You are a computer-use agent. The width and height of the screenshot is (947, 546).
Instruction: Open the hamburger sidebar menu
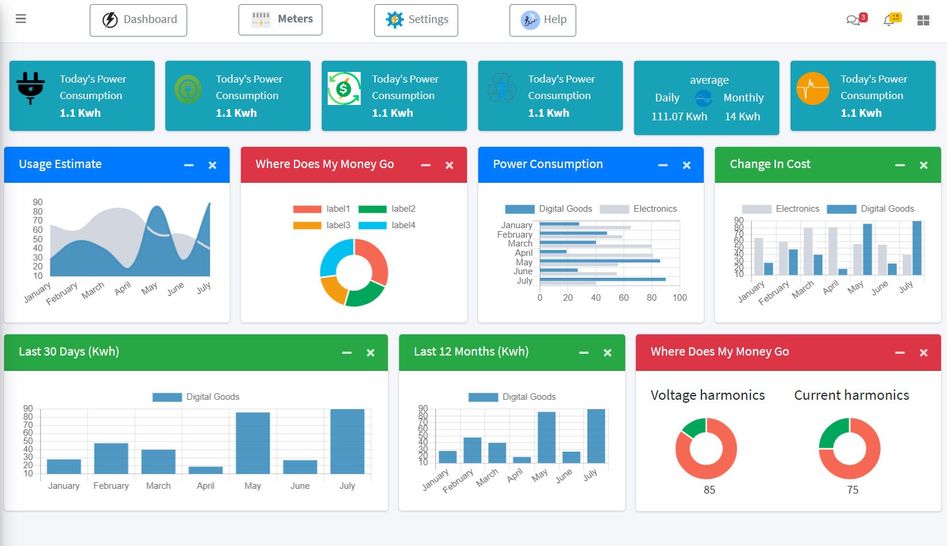click(x=21, y=19)
